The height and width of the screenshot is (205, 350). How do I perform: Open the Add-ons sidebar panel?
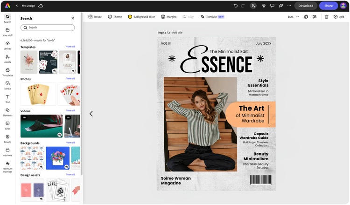(7, 152)
